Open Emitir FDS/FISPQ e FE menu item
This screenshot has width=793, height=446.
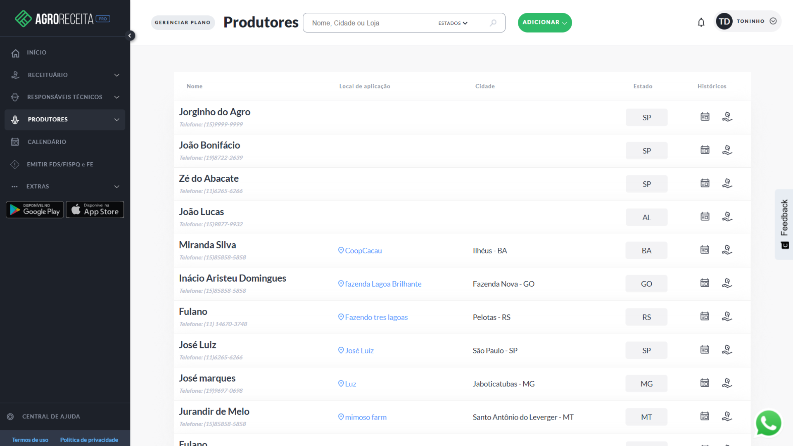coord(60,164)
